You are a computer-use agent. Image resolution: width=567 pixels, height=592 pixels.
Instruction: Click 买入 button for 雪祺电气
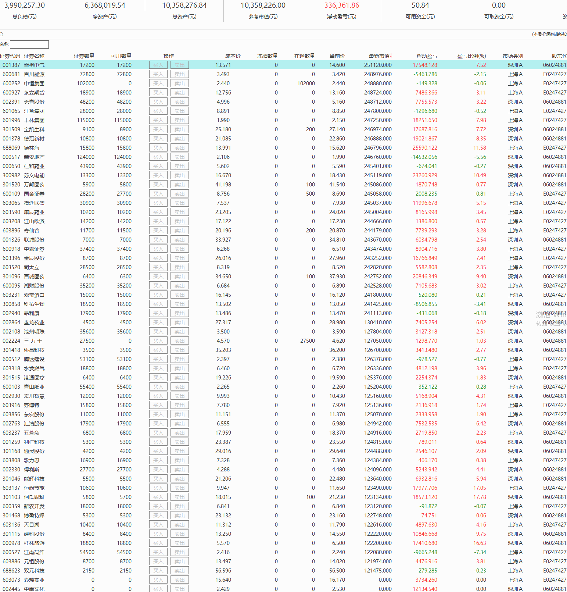[158, 65]
